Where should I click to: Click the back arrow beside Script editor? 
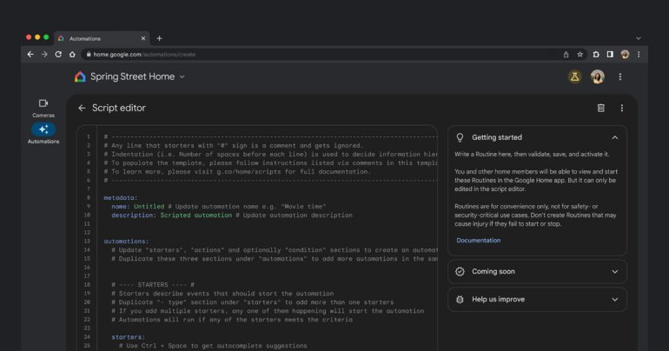click(82, 109)
